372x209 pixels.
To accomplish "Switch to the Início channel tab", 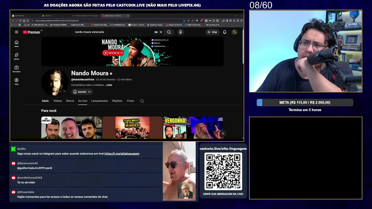I will pos(45,101).
